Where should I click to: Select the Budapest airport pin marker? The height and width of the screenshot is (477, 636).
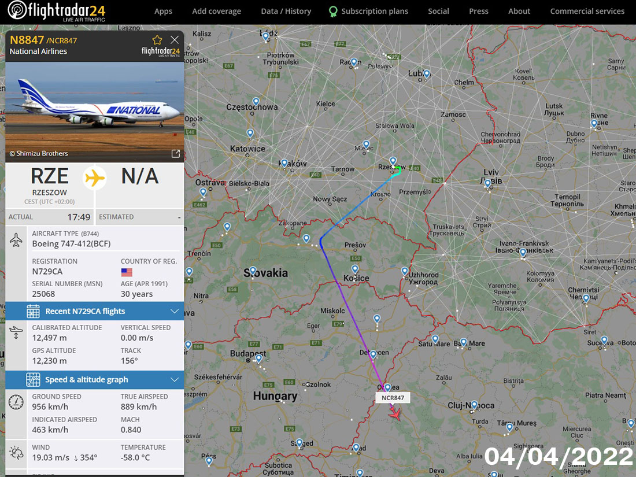[x=259, y=358]
